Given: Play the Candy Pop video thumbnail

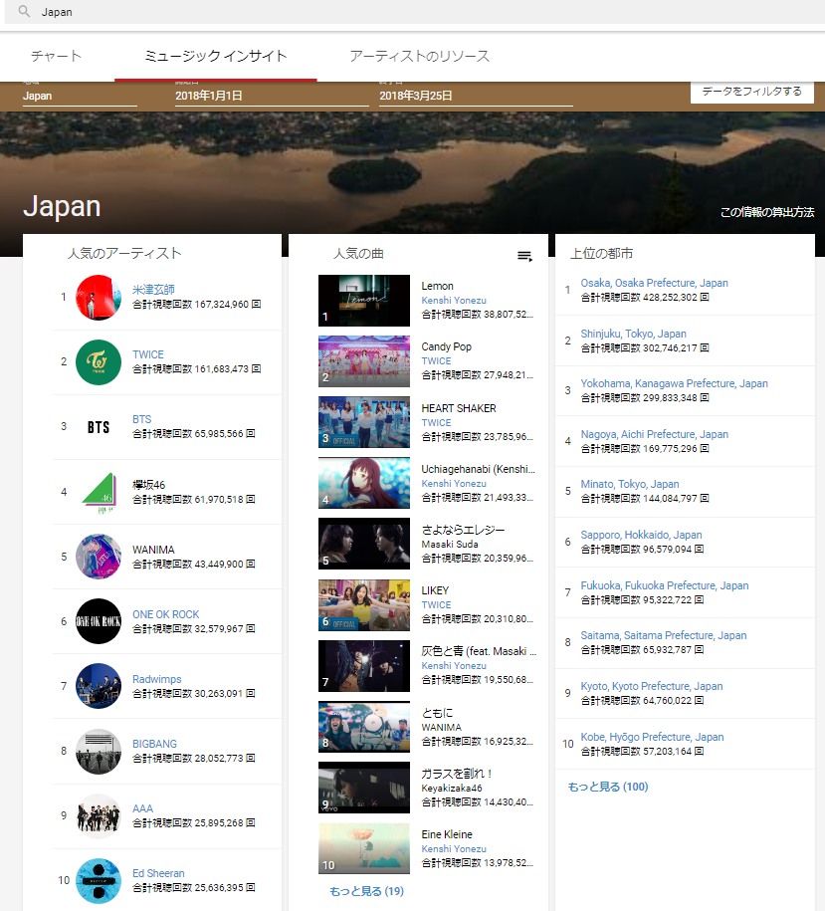Looking at the screenshot, I should [364, 361].
